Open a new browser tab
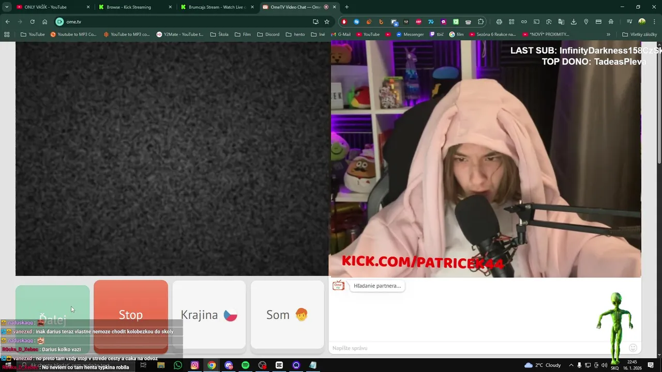 point(347,7)
